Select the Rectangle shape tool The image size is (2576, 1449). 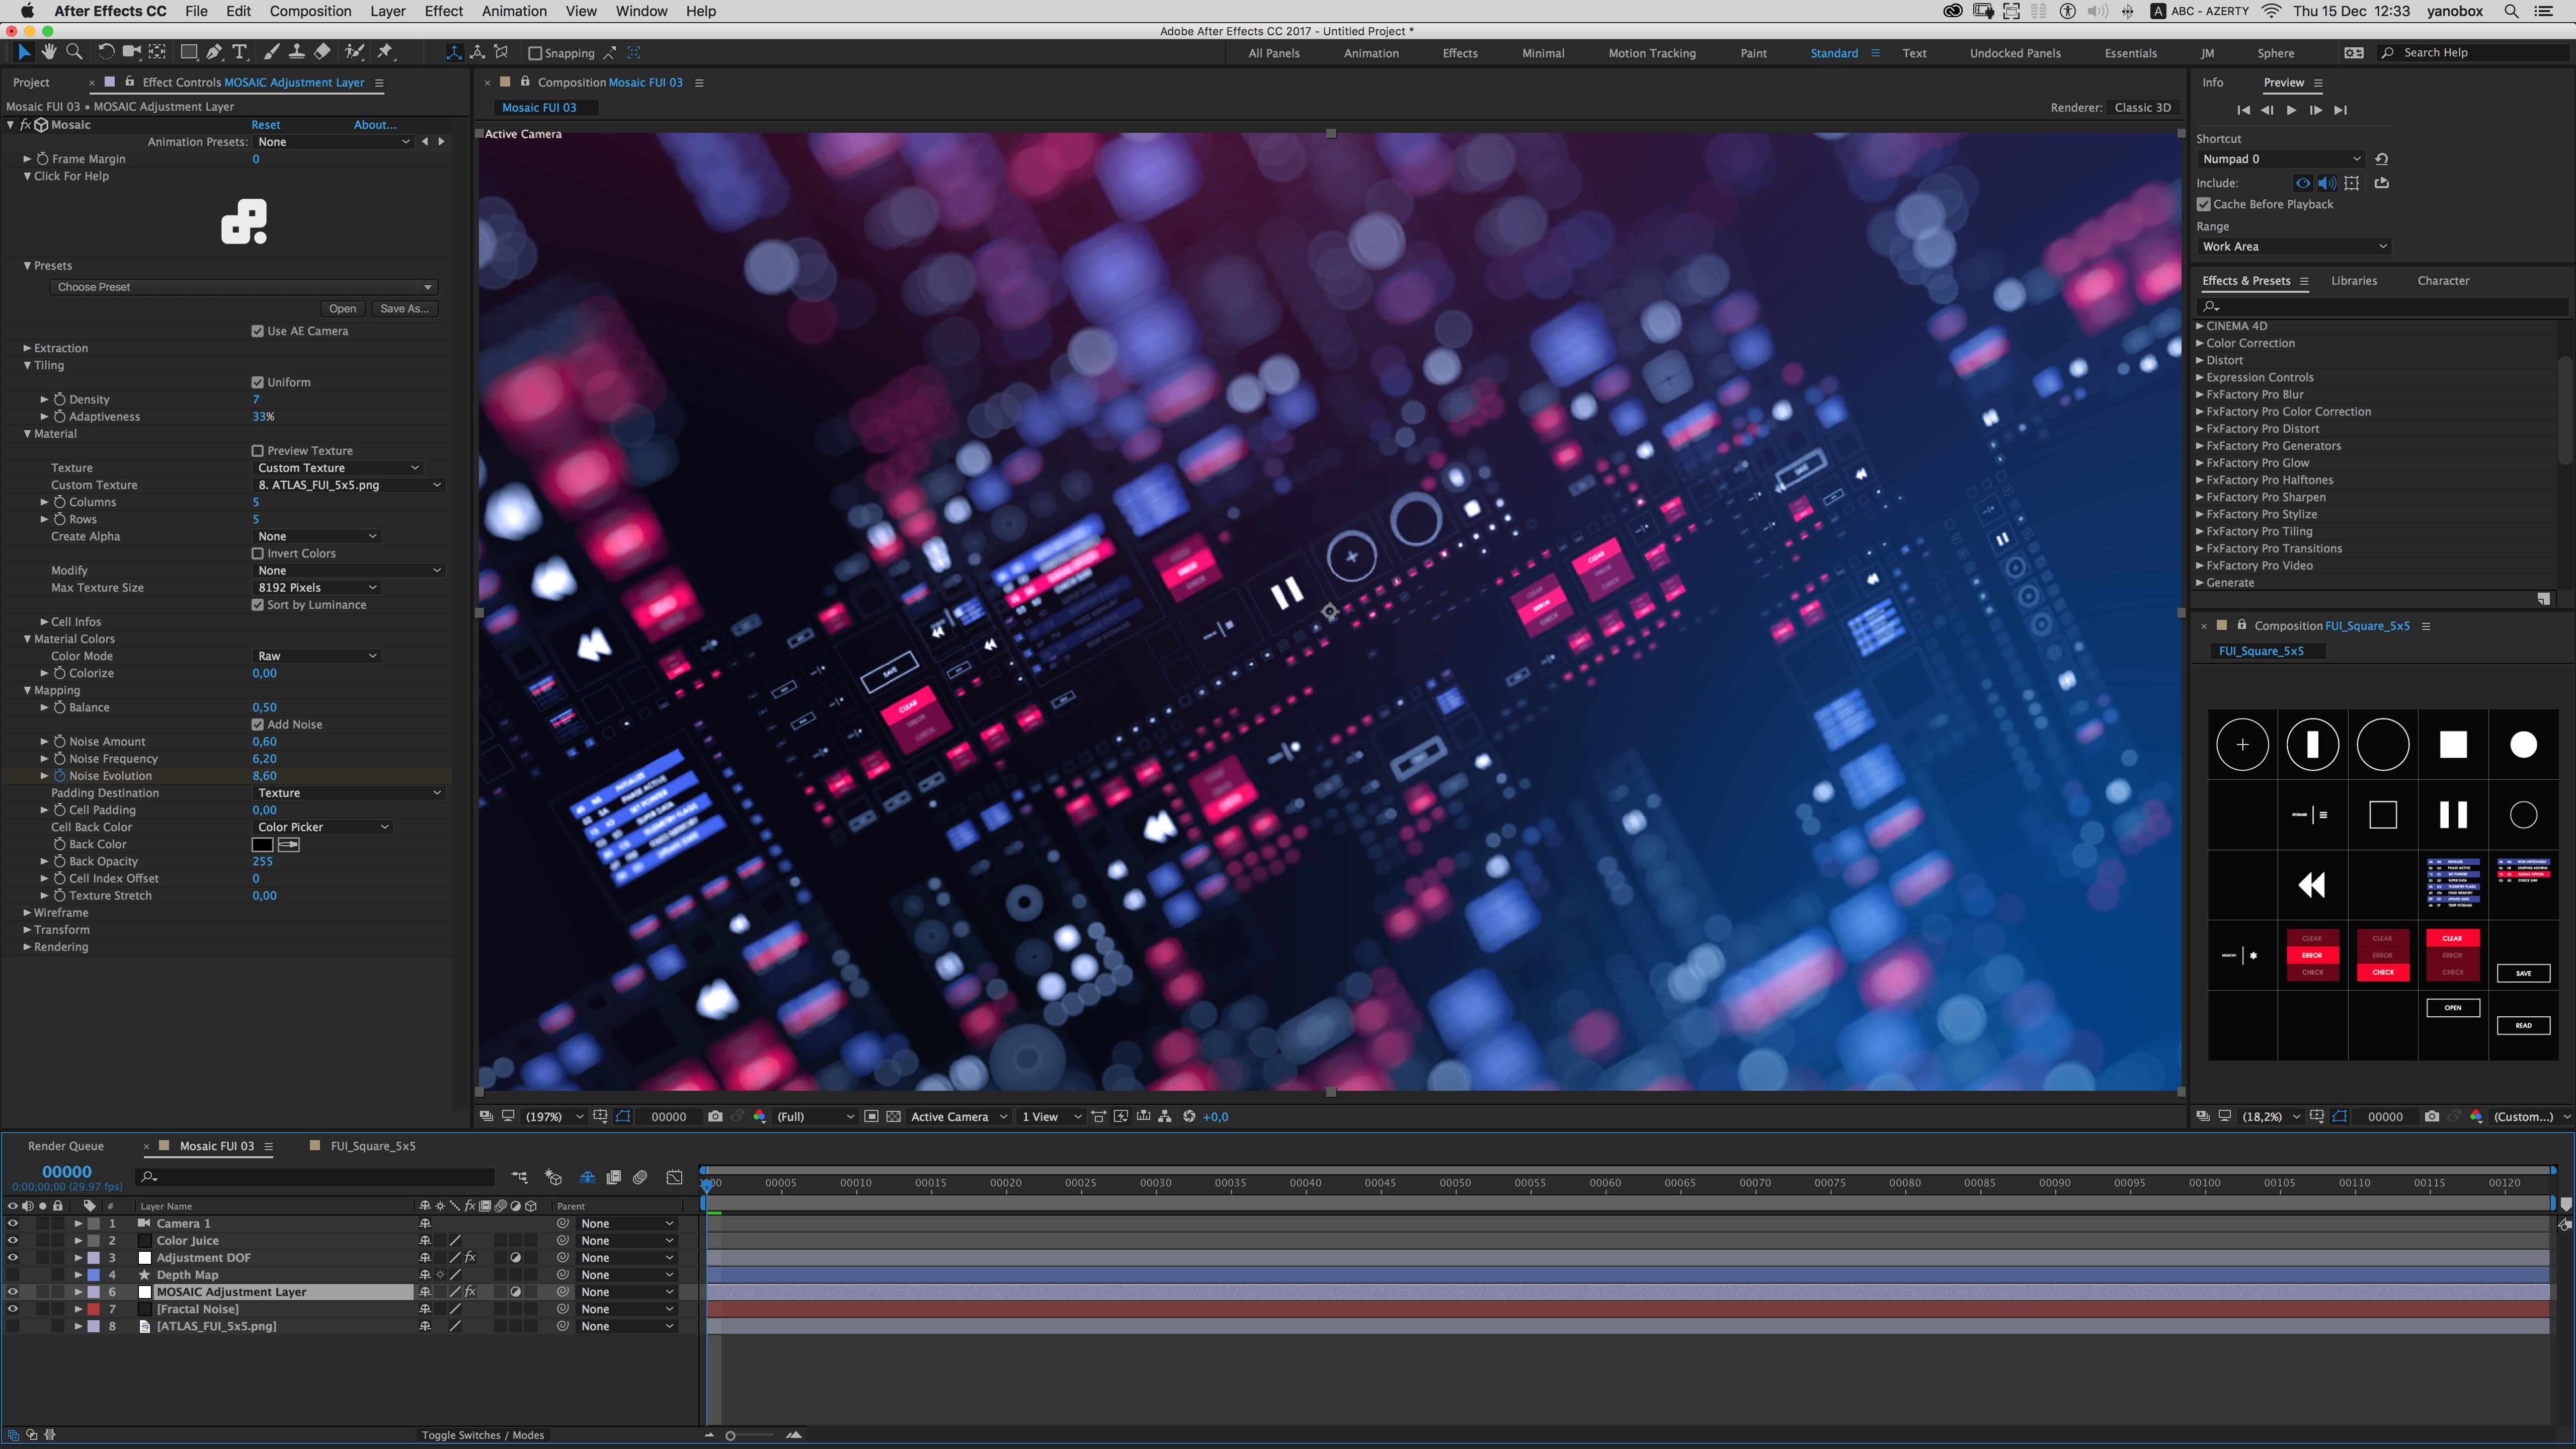click(x=188, y=52)
